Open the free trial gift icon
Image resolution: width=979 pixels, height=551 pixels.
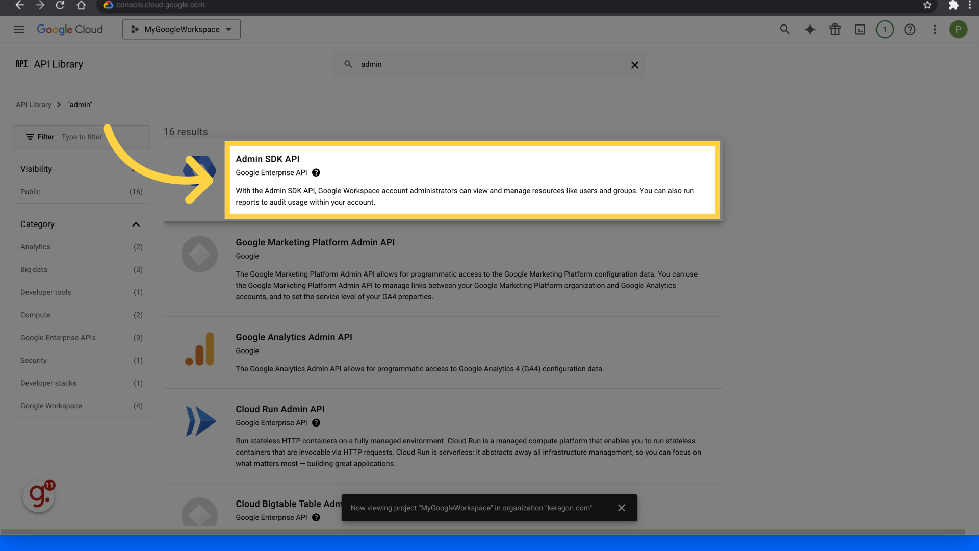coord(835,30)
